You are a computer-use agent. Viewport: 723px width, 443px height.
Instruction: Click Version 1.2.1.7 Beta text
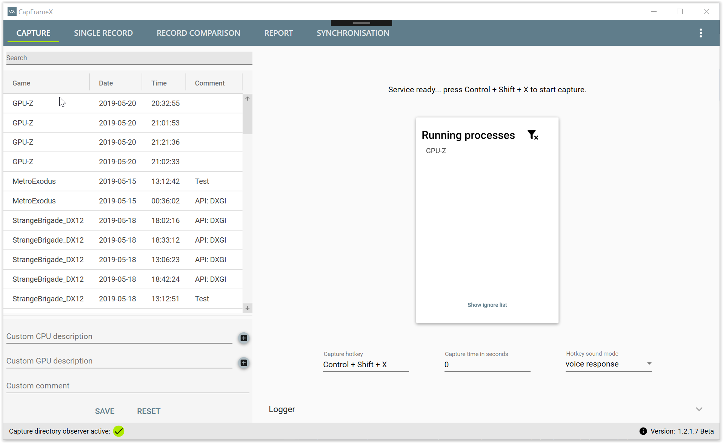coord(682,431)
